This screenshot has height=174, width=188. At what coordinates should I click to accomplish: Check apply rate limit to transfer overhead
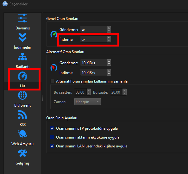(52, 137)
